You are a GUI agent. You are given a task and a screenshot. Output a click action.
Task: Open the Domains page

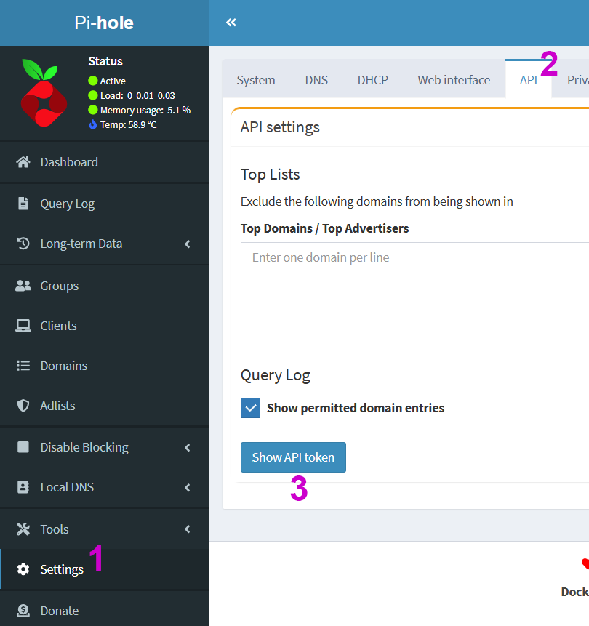click(104, 366)
